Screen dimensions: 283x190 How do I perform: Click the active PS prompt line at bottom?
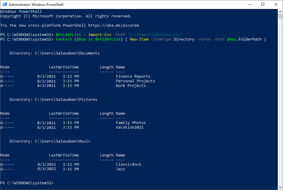click(27, 183)
